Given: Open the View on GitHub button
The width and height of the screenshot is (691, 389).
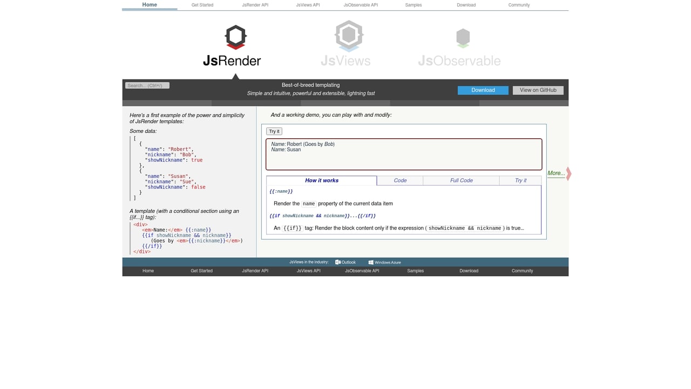Looking at the screenshot, I should (538, 90).
